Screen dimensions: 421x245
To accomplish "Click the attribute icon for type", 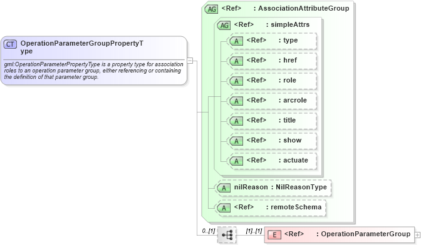I will point(236,41).
